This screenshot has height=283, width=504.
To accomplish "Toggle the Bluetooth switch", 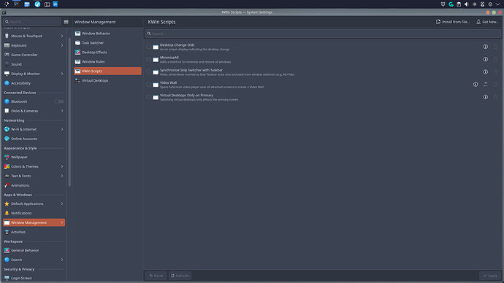I will pos(59,101).
